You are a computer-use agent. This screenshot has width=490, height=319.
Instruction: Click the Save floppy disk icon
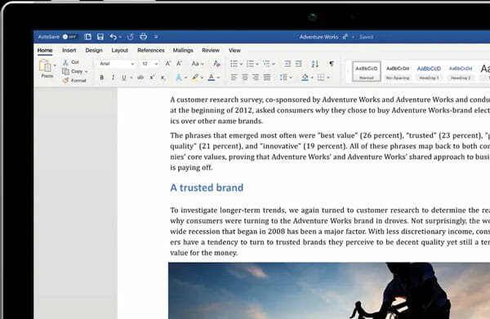click(x=100, y=37)
